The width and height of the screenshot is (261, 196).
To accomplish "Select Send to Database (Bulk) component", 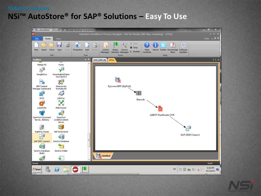I will tap(42, 149).
